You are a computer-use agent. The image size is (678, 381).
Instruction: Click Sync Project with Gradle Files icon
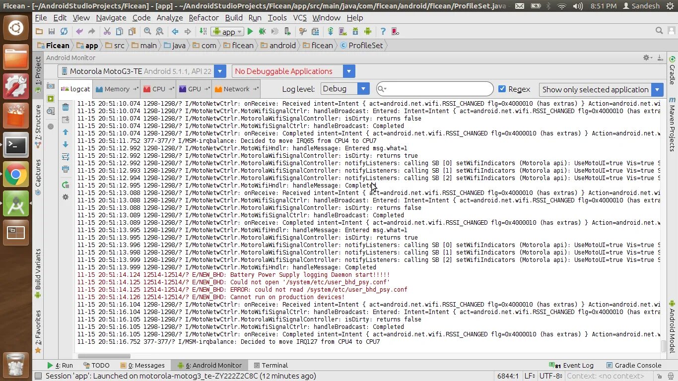point(331,31)
